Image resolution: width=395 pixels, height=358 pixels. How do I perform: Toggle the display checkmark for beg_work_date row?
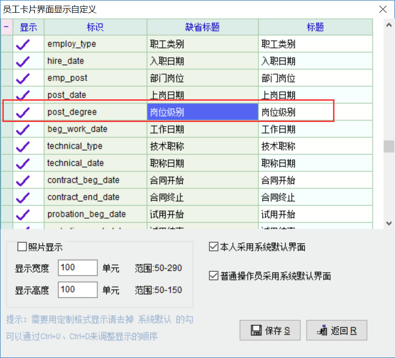[23, 130]
